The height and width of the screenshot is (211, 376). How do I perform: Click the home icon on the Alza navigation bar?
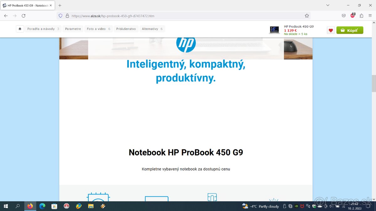pyautogui.click(x=20, y=28)
